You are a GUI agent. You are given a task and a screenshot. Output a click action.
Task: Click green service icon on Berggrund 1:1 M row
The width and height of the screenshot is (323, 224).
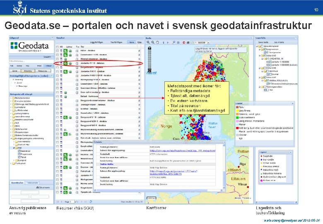65,117
